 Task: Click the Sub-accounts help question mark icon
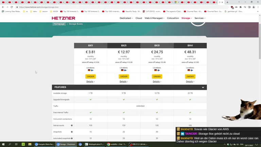point(72,126)
